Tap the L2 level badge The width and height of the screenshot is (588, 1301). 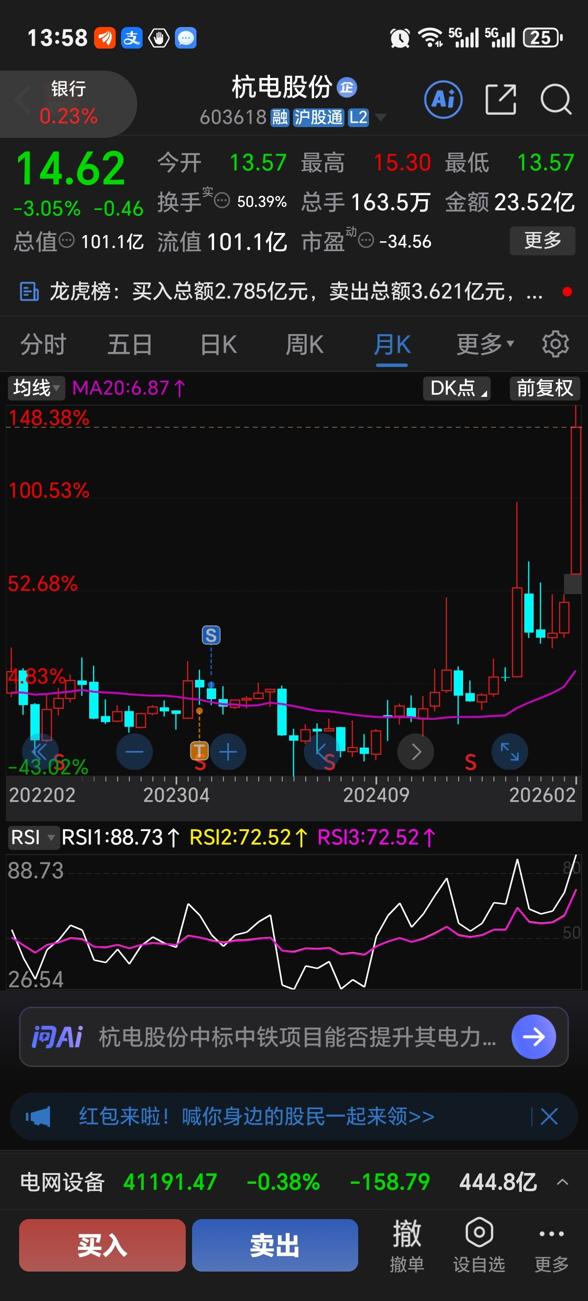point(358,118)
